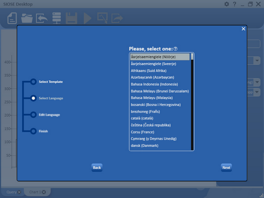Screen dimensions: 264x198
Task: Open the folder icon in toolbar
Action: [27, 18]
